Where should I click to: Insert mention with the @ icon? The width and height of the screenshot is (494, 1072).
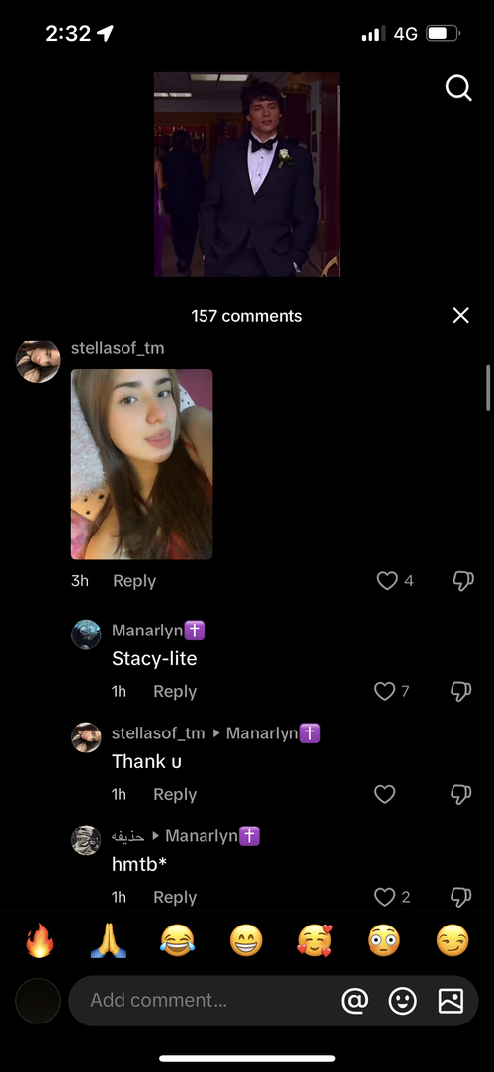tap(354, 1001)
